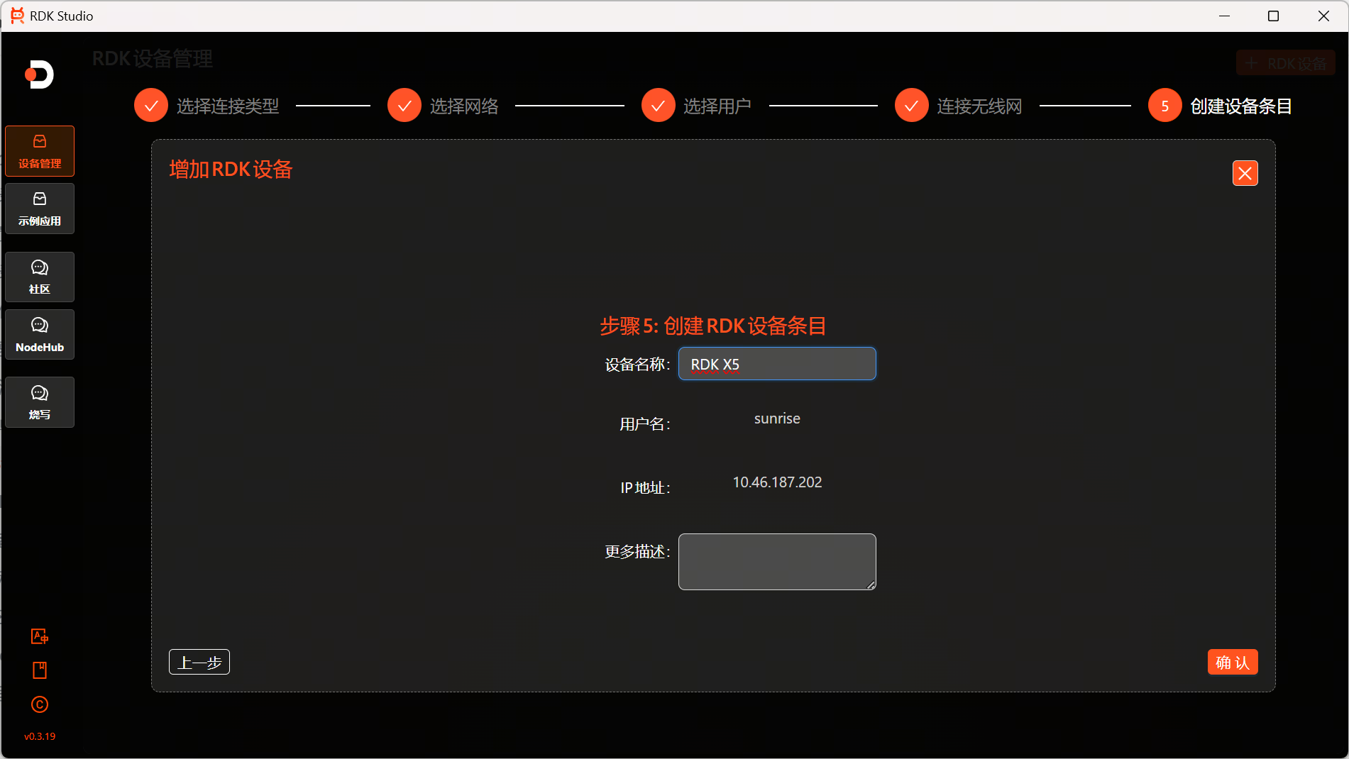The width and height of the screenshot is (1349, 759).
Task: Click the 更多描述 text area
Action: tap(776, 561)
